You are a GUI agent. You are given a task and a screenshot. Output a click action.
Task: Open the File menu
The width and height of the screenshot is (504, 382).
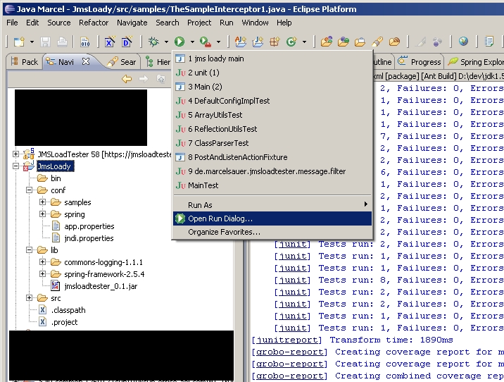click(12, 23)
